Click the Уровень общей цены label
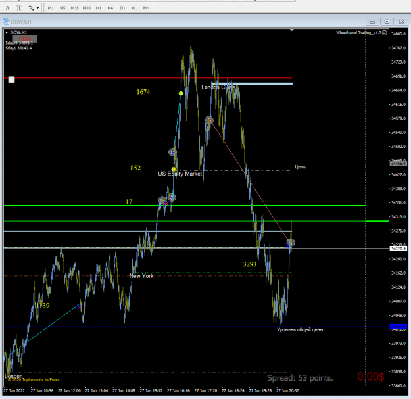The width and height of the screenshot is (411, 399). point(300,329)
